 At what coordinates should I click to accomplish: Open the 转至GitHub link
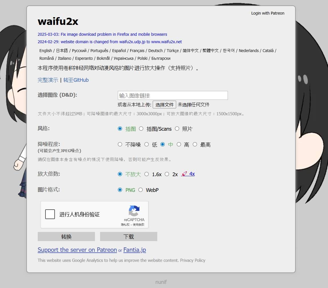coord(76,80)
